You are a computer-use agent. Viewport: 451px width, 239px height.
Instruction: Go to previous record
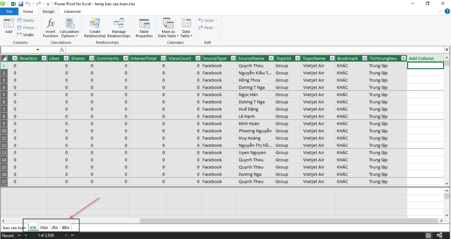[x=26, y=235]
